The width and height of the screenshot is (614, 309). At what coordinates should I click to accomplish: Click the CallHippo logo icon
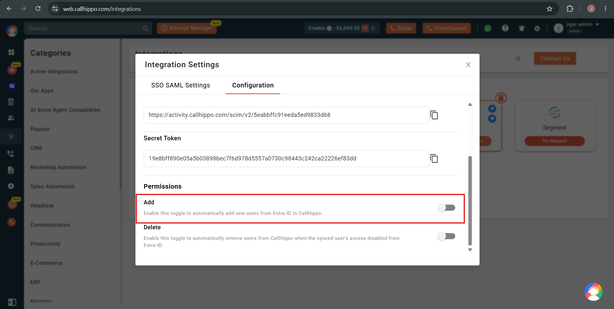pos(12,31)
